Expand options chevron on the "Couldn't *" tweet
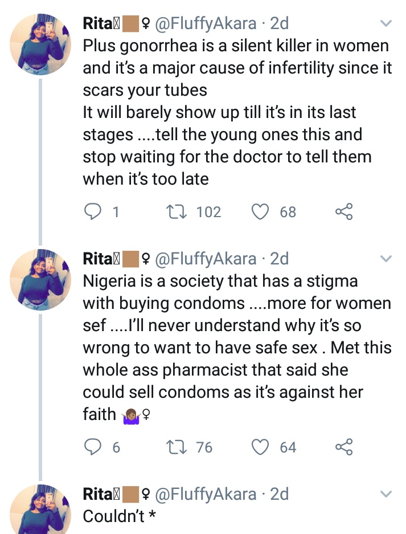This screenshot has height=534, width=406. click(x=386, y=494)
